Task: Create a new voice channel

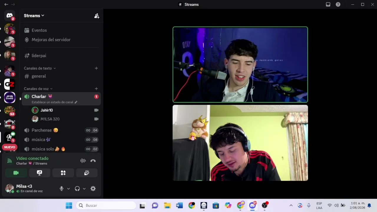Action: click(96, 89)
